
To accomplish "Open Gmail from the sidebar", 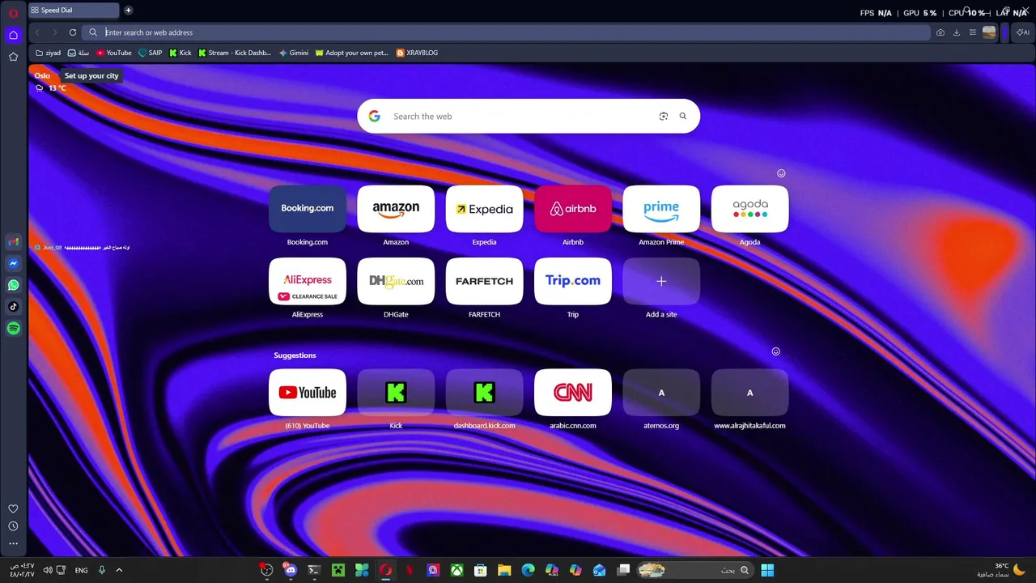I will 13,241.
